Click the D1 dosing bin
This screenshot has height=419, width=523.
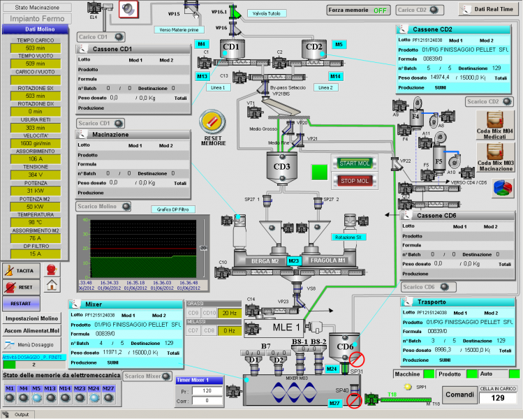(x=254, y=365)
